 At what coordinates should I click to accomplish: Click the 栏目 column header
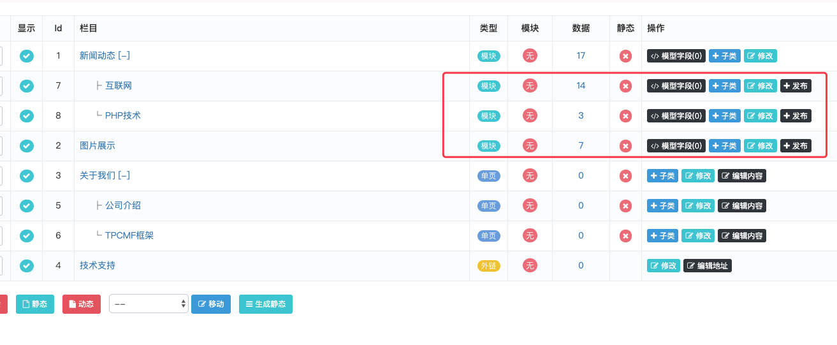pos(89,29)
